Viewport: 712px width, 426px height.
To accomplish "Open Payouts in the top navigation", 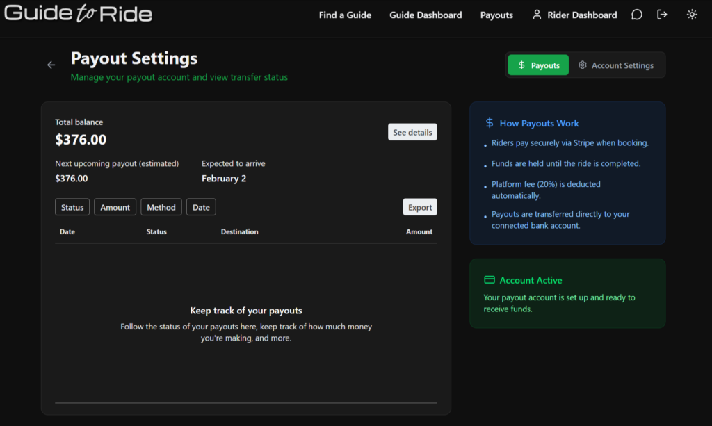I will click(496, 15).
